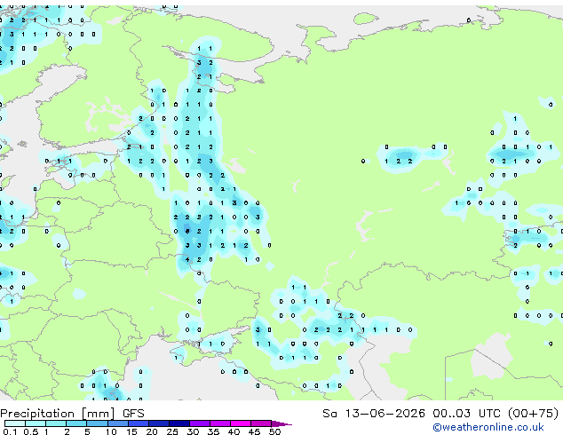Image resolution: width=563 pixels, height=435 pixels.
Task: Click the above-50 mm legend arrow tip
Action: coord(281,423)
